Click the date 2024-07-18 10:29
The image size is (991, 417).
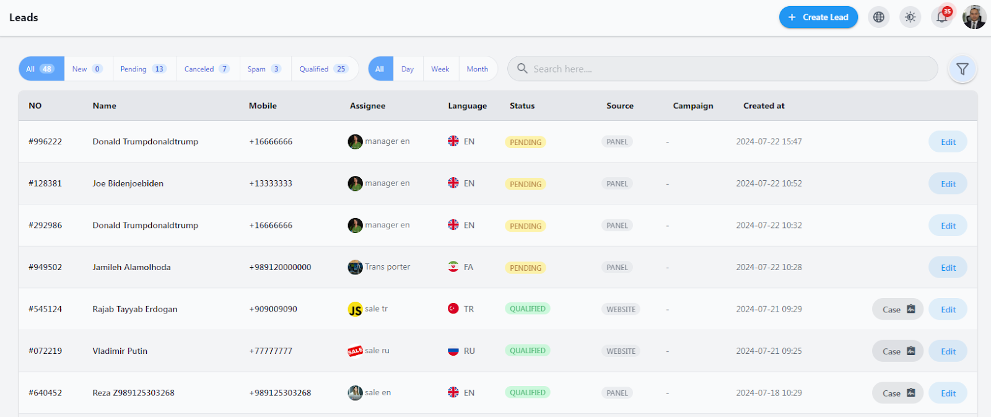click(x=769, y=393)
